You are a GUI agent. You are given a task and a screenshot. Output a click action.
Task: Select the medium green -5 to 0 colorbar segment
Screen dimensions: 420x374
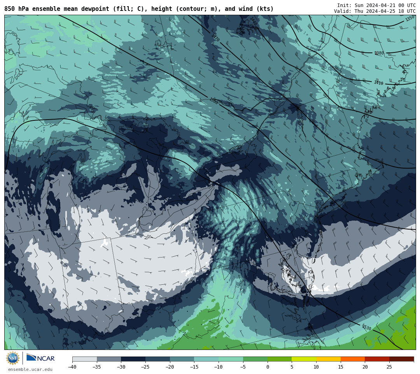tap(255, 359)
